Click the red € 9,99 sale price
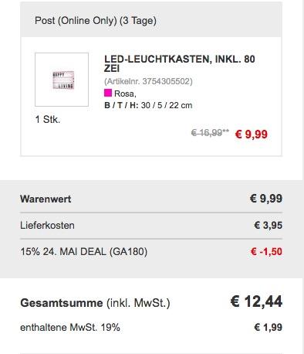This screenshot has width=304, height=354. point(252,134)
